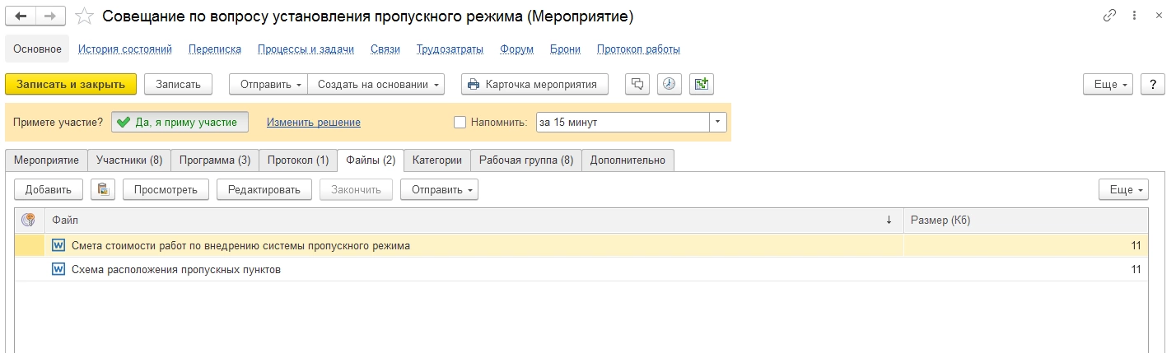Click the favorites star icon

(x=83, y=16)
